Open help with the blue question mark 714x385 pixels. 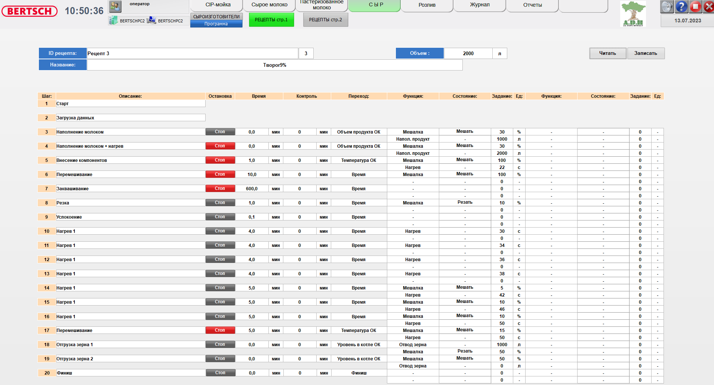[x=681, y=7]
